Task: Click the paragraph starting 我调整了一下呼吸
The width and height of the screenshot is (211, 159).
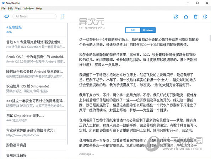Action: pyautogui.click(x=137, y=80)
